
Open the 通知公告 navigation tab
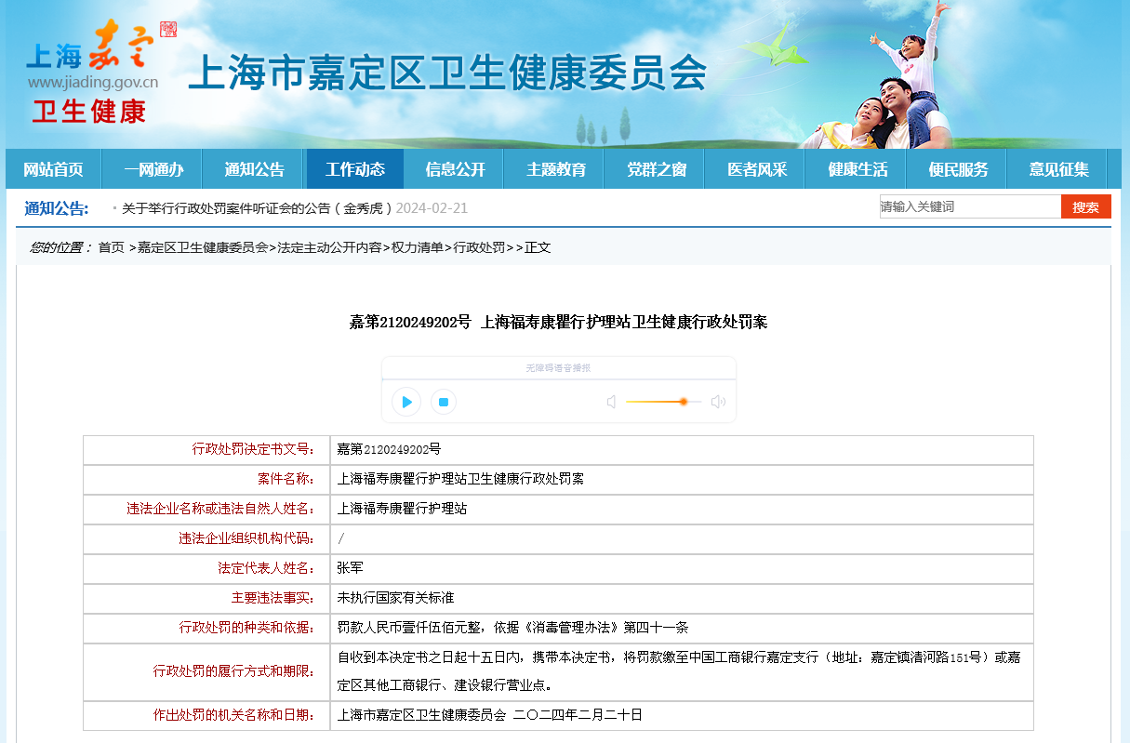coord(254,169)
